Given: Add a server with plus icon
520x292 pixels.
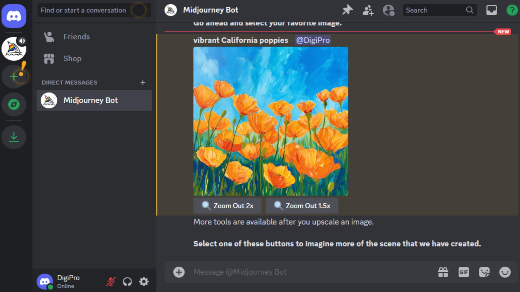Looking at the screenshot, I should tap(14, 77).
